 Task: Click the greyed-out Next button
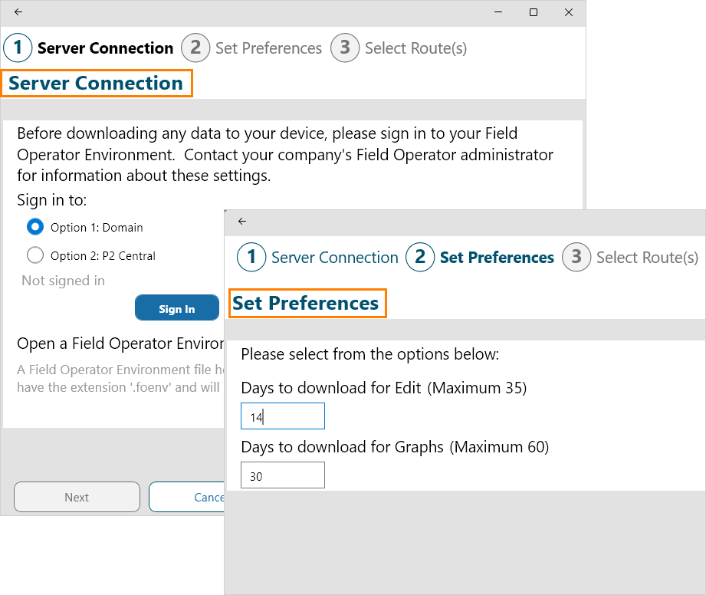(x=77, y=497)
